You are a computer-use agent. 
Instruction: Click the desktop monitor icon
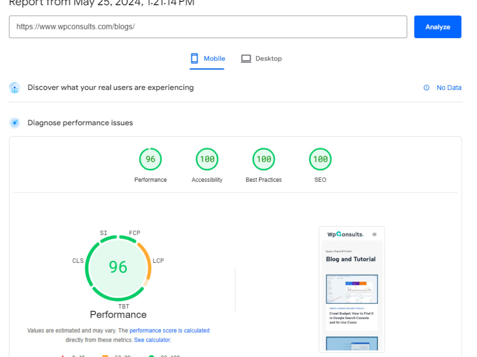pos(246,58)
